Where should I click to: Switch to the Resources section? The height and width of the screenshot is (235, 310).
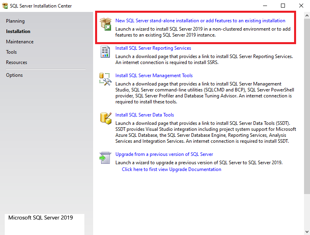(16, 62)
